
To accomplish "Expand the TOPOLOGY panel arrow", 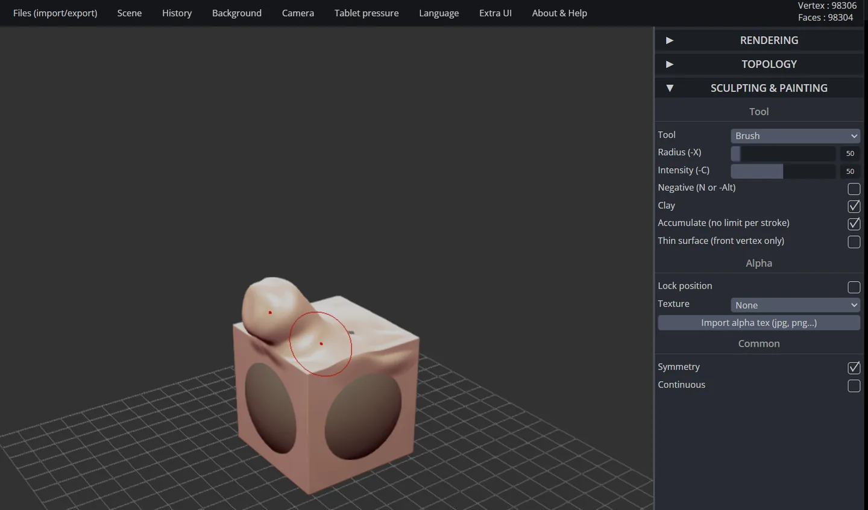I will (669, 64).
